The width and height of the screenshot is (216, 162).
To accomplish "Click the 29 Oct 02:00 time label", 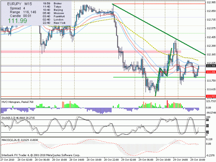I will (129, 160).
